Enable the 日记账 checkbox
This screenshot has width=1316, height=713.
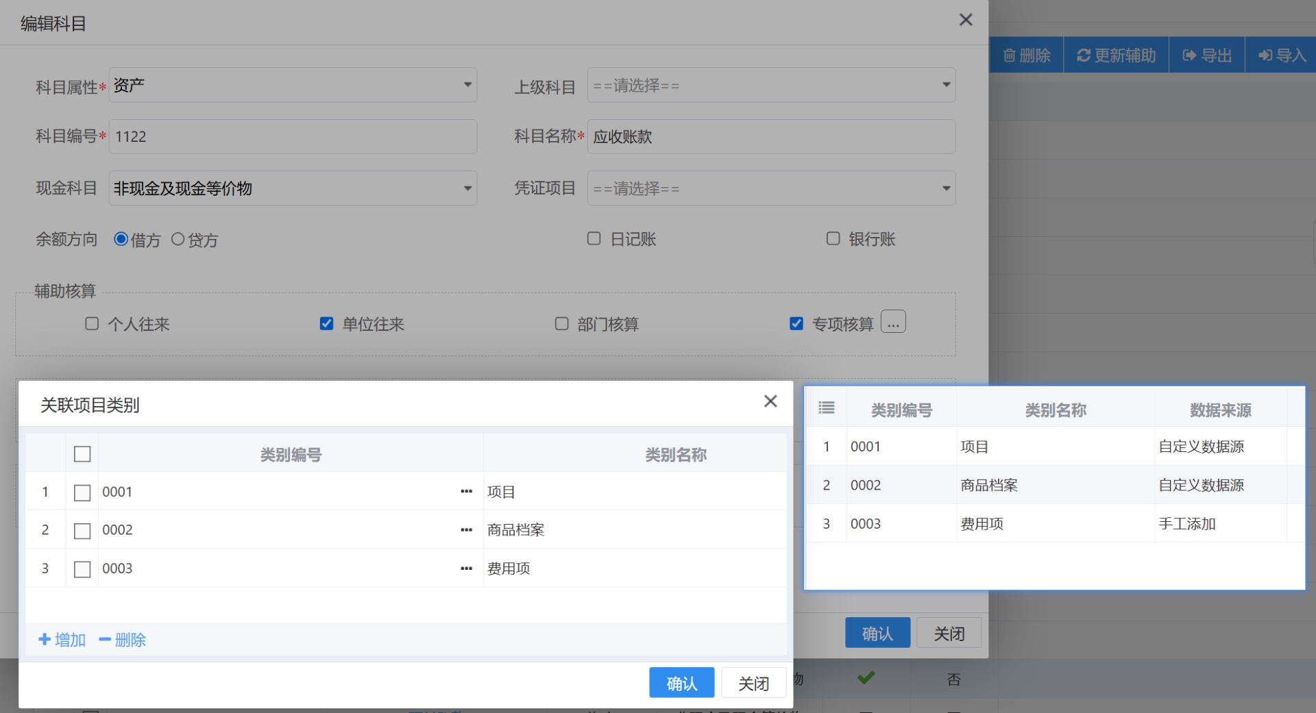594,238
